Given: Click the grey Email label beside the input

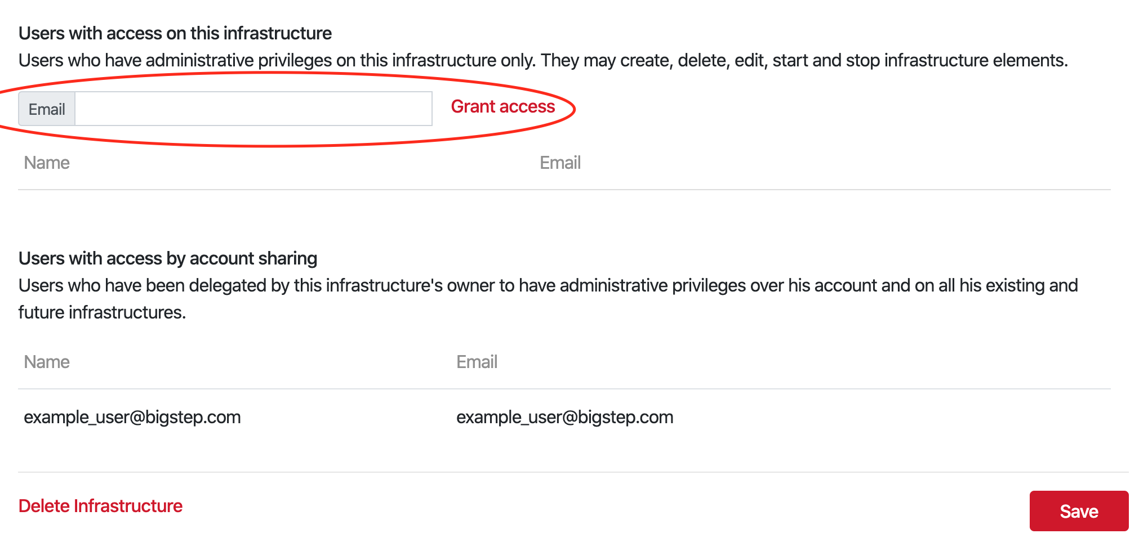Looking at the screenshot, I should coord(47,109).
